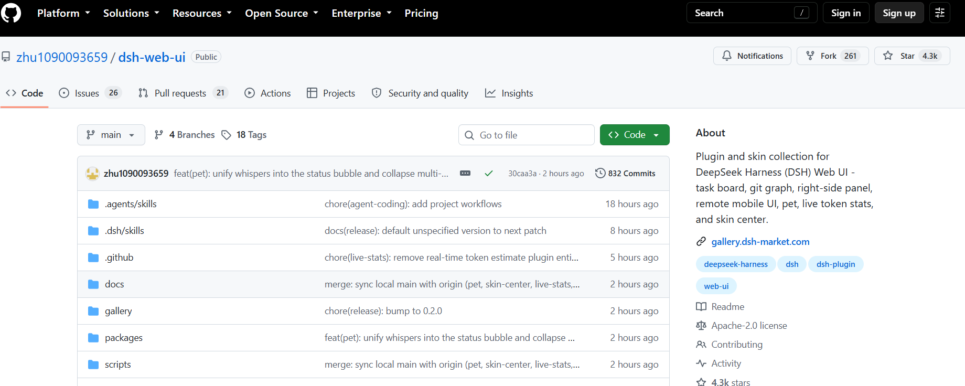The image size is (965, 386).
Task: Click the .dsh/skills folder icon
Action: pyautogui.click(x=93, y=231)
